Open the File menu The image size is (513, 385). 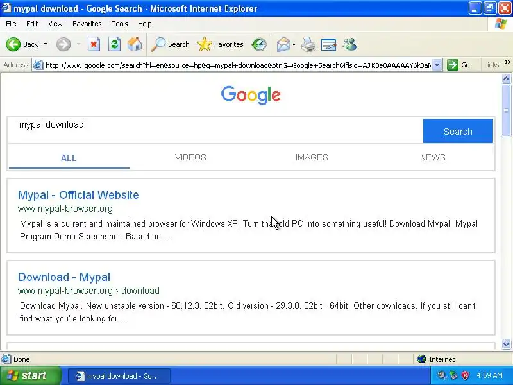tap(11, 24)
